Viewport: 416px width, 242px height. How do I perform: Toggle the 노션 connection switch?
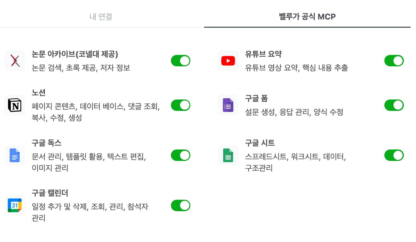click(x=181, y=105)
